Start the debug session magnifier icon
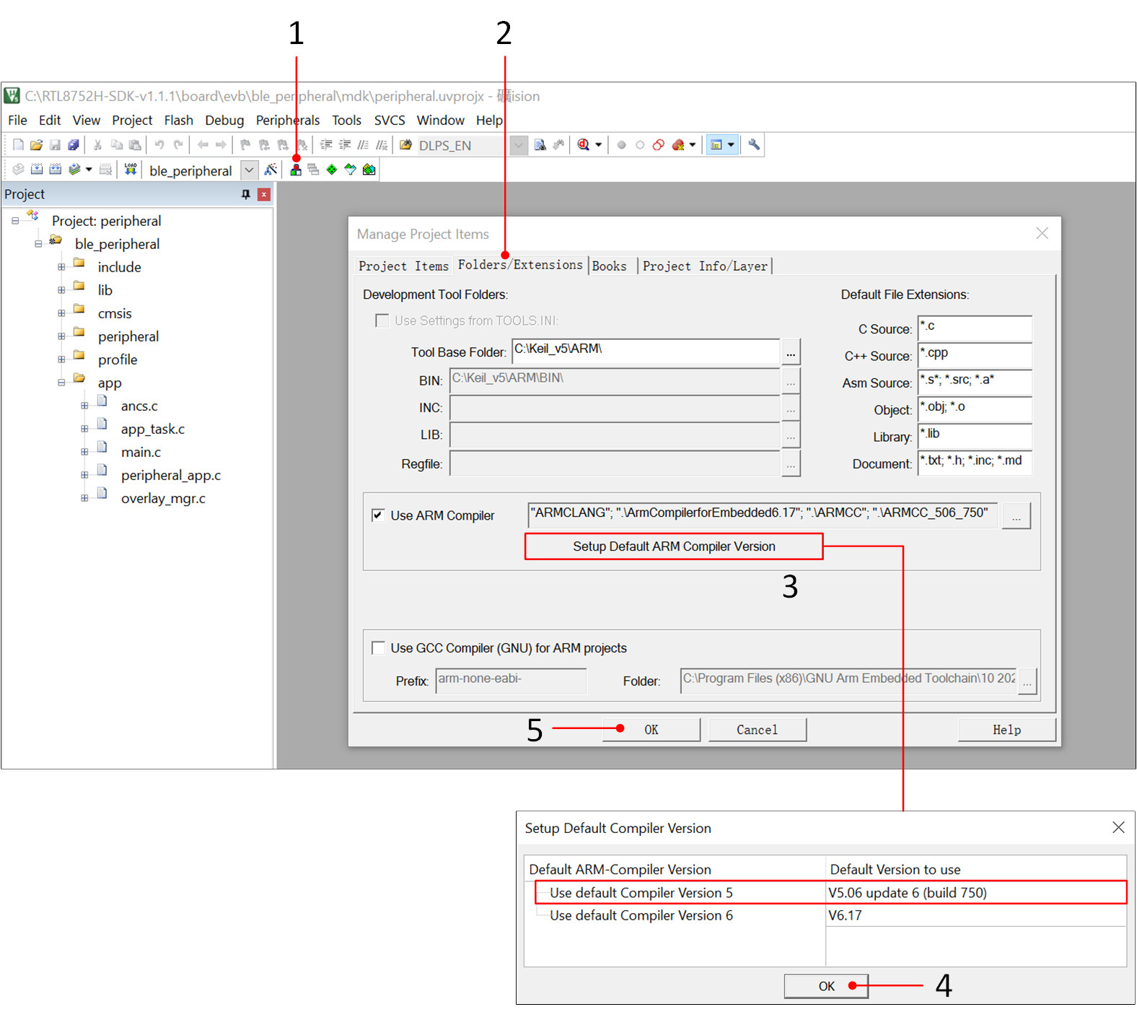The height and width of the screenshot is (1025, 1137). (584, 145)
